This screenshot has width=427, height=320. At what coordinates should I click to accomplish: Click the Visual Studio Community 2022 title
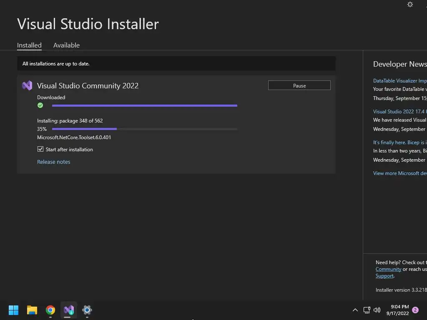(88, 86)
